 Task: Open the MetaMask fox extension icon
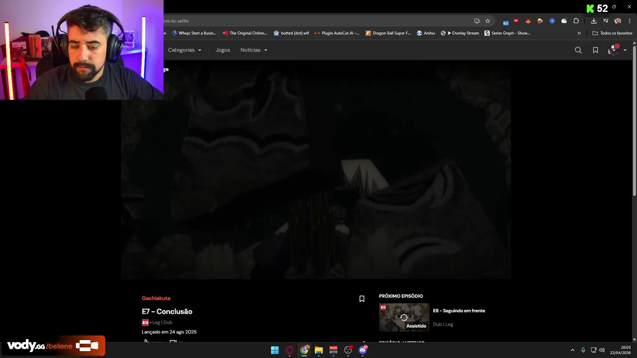(x=528, y=21)
